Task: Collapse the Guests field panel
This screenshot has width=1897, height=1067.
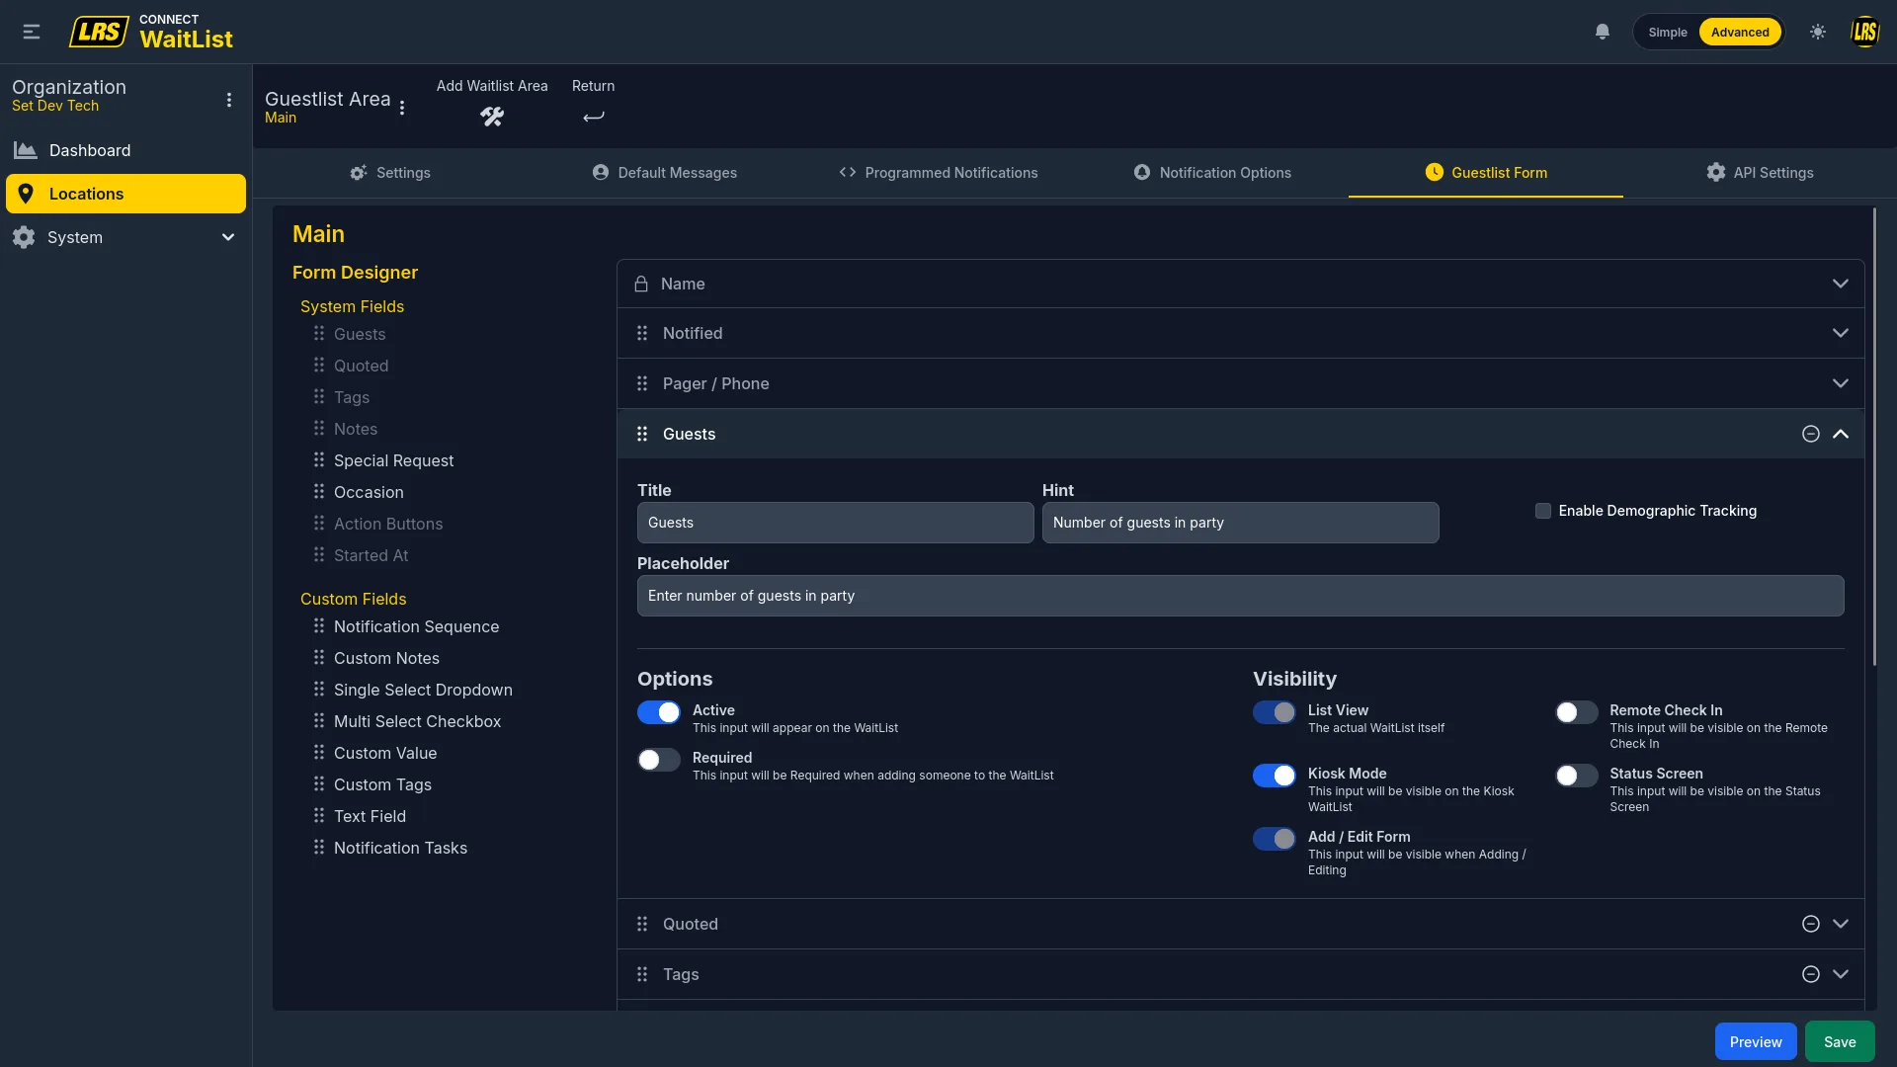Action: click(1841, 434)
